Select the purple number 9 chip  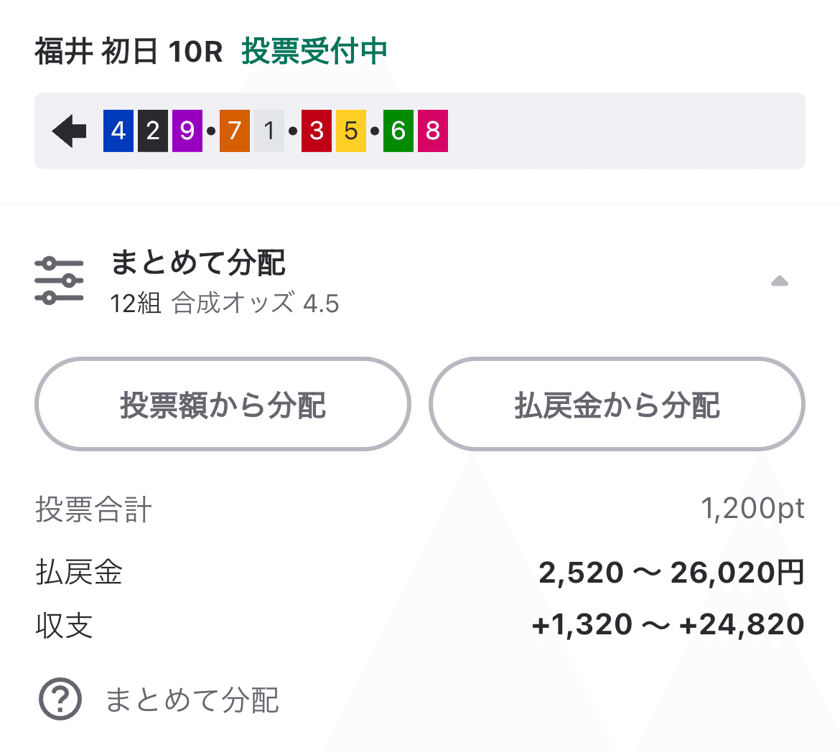tap(187, 131)
